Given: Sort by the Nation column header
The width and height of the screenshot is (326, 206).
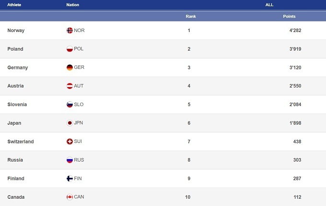Looking at the screenshot, I should pos(73,5).
